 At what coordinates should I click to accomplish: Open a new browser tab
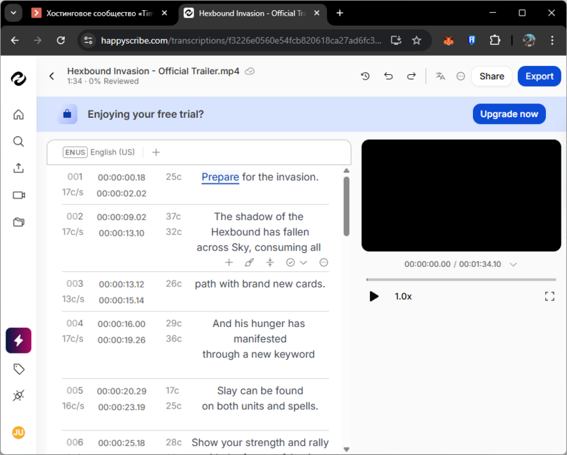339,13
